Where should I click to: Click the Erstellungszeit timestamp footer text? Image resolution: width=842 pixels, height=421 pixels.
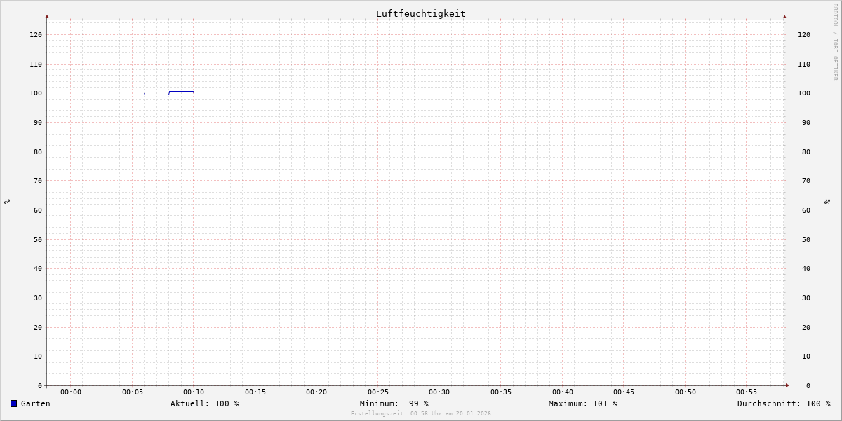click(x=420, y=414)
